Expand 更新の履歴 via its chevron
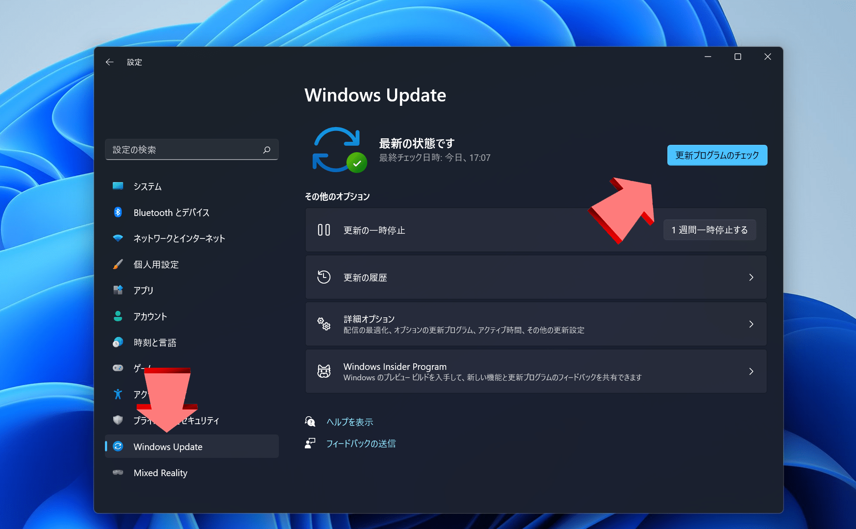 751,277
